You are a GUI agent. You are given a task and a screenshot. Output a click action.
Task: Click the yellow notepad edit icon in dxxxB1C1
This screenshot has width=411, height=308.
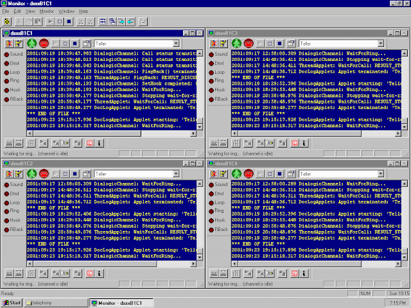point(19,43)
